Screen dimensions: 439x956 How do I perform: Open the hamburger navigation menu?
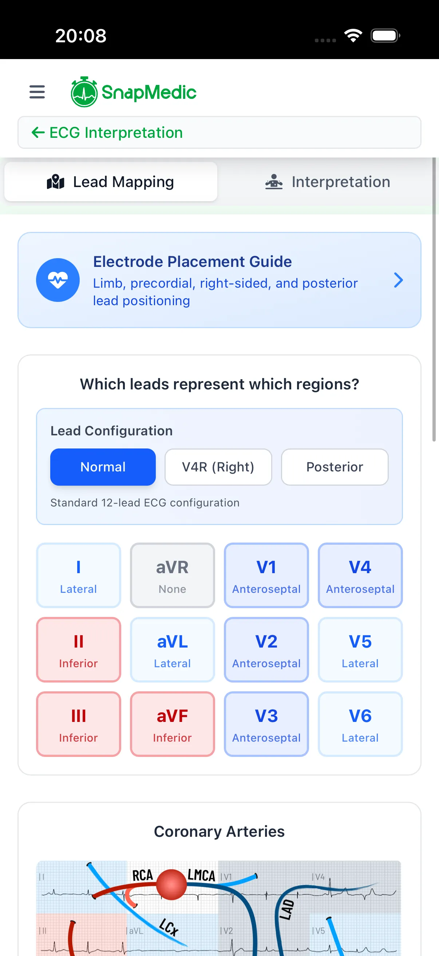coord(37,92)
